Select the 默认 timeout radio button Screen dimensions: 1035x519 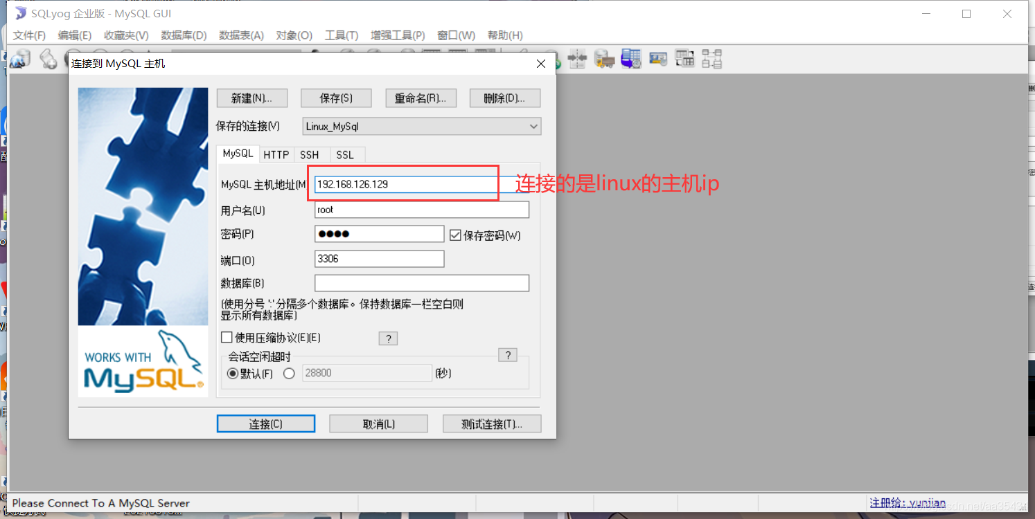point(233,374)
